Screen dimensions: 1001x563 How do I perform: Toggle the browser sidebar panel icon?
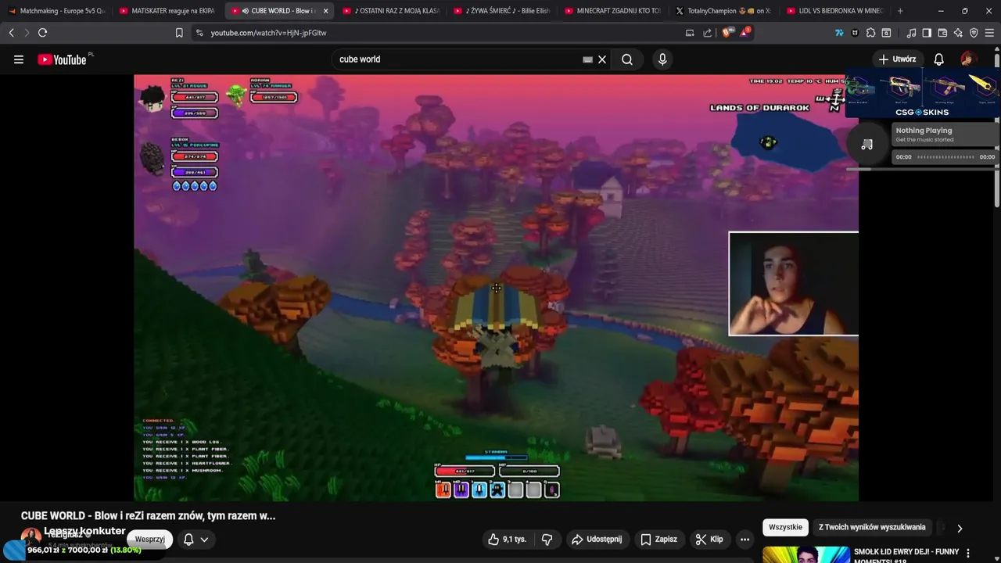coord(927,33)
